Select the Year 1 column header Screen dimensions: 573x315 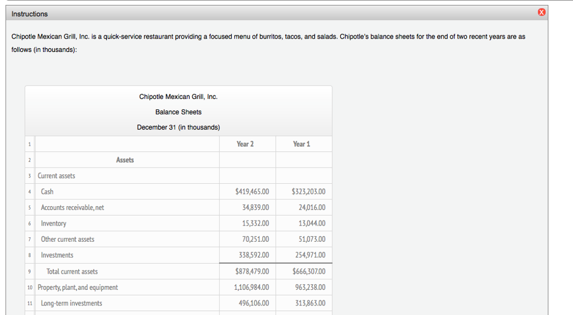(x=301, y=144)
